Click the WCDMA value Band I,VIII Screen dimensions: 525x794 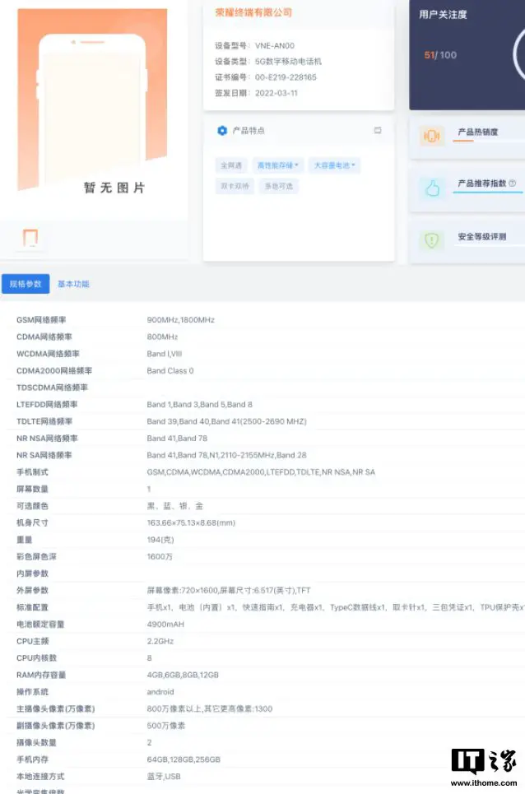point(165,354)
